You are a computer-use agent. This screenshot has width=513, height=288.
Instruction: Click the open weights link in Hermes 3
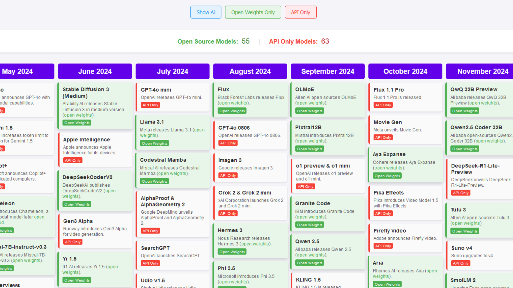(x=255, y=244)
